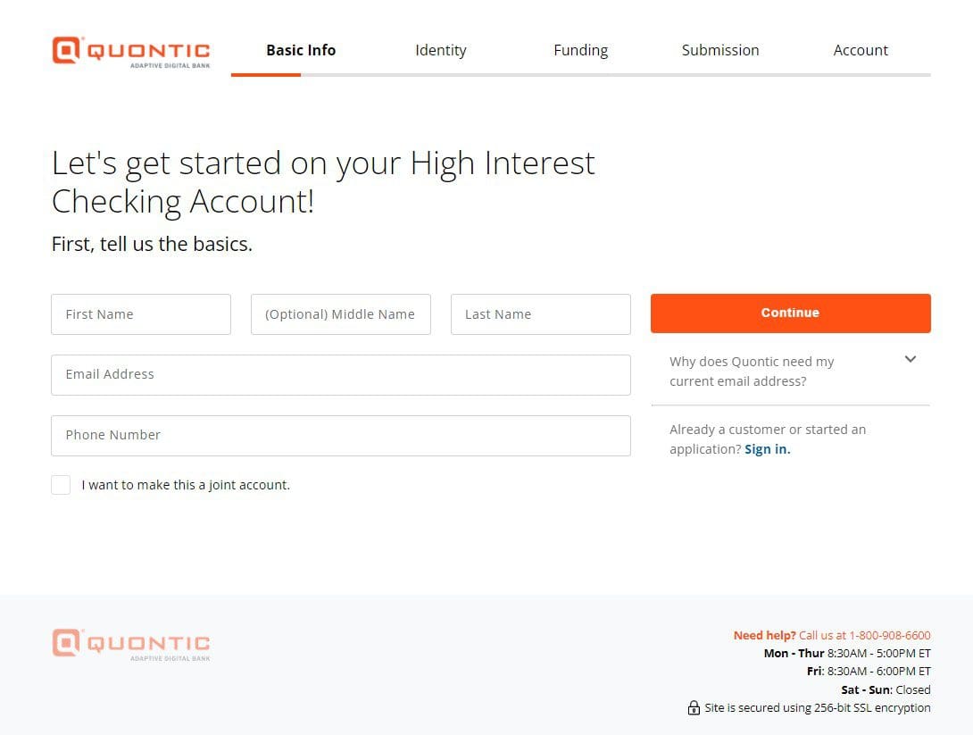The height and width of the screenshot is (735, 973).
Task: Click the optional Middle Name field
Action: tap(340, 313)
